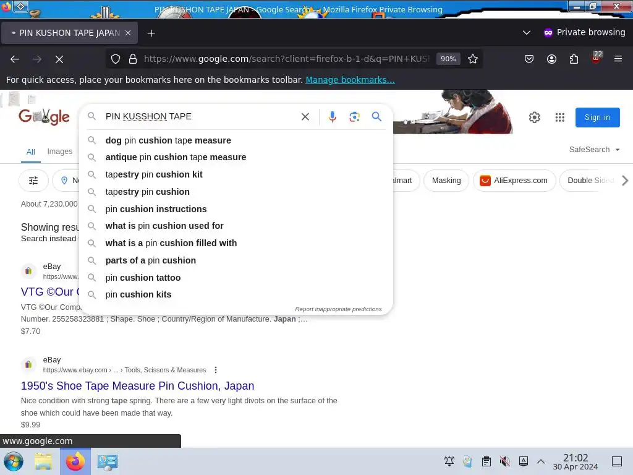List all tabs dropdown arrow
Image resolution: width=633 pixels, height=475 pixels.
527,33
